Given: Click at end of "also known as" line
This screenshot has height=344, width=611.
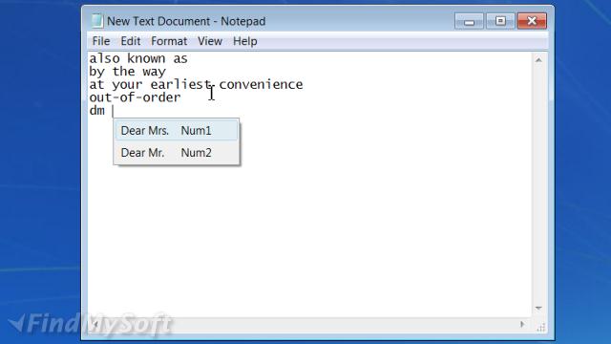Looking at the screenshot, I should coord(189,59).
